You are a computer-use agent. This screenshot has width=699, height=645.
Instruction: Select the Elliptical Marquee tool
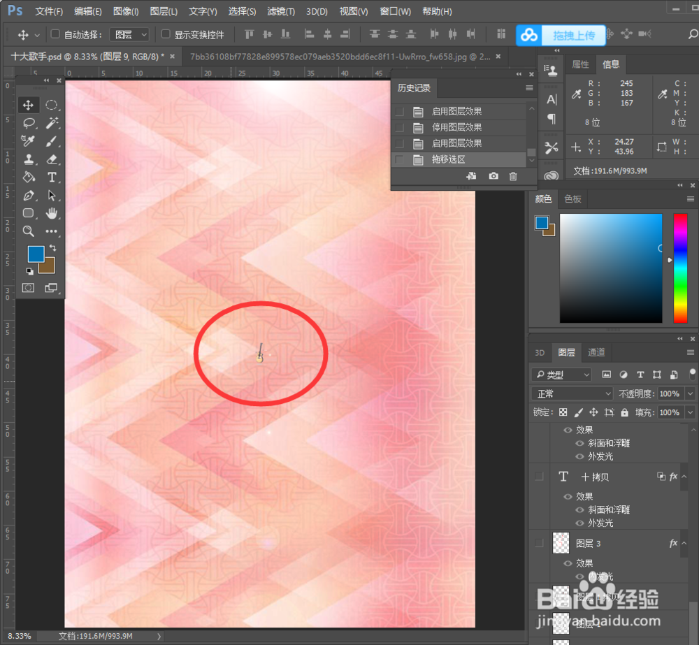pos(52,105)
